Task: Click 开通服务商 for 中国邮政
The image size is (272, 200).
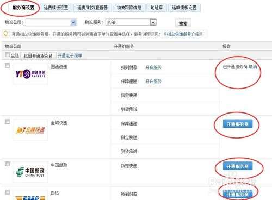Action: (x=238, y=166)
